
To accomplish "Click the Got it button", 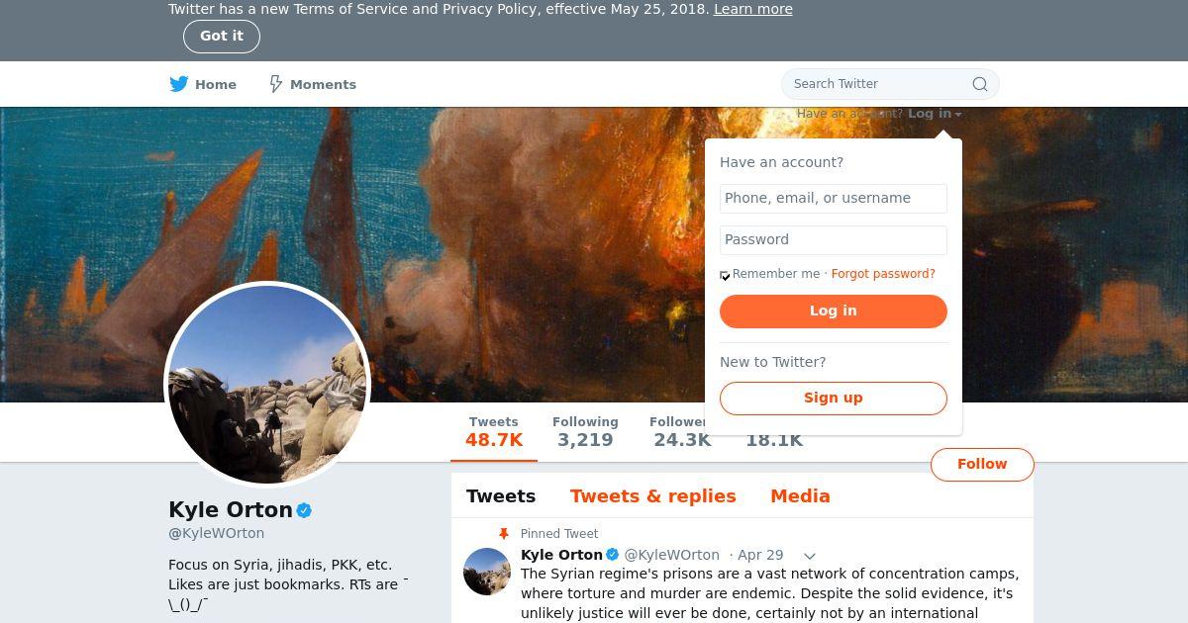I will click(222, 36).
